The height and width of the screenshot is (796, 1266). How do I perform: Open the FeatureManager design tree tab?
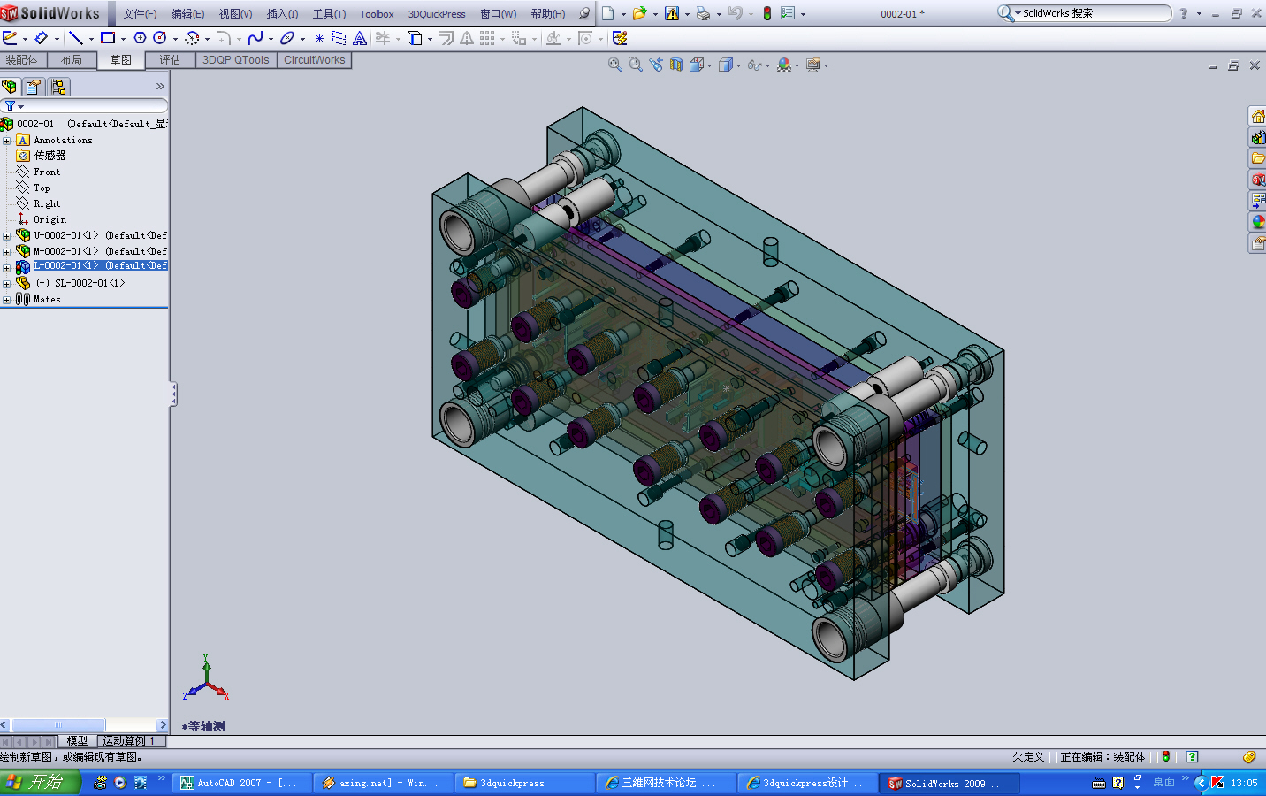tap(10, 87)
